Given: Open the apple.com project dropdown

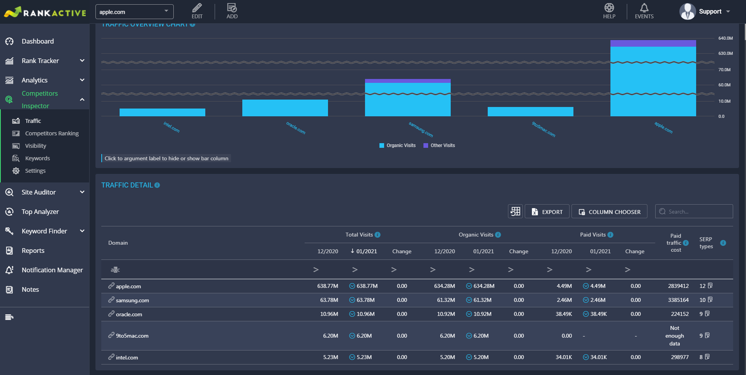Looking at the screenshot, I should (x=134, y=12).
